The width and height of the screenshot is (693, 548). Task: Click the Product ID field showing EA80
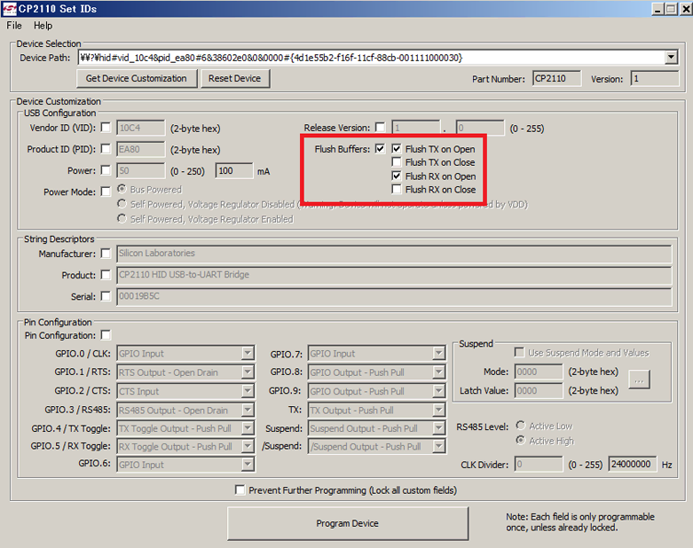[x=140, y=149]
